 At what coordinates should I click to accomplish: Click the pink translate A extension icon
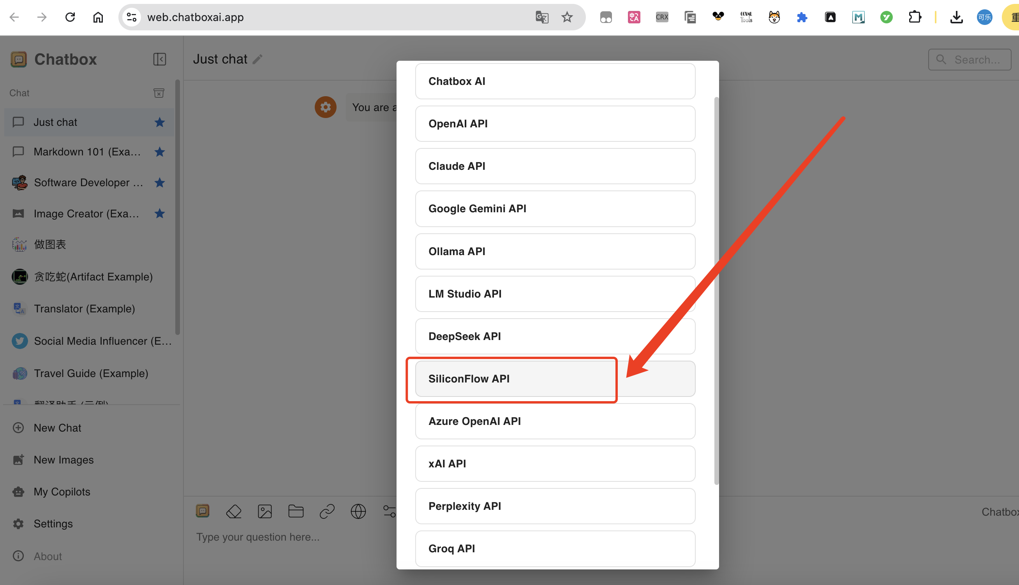[x=634, y=17]
